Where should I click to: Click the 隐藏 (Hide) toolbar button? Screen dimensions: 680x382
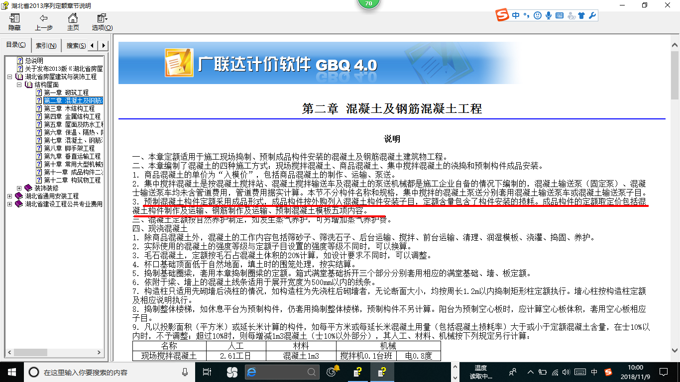[14, 22]
